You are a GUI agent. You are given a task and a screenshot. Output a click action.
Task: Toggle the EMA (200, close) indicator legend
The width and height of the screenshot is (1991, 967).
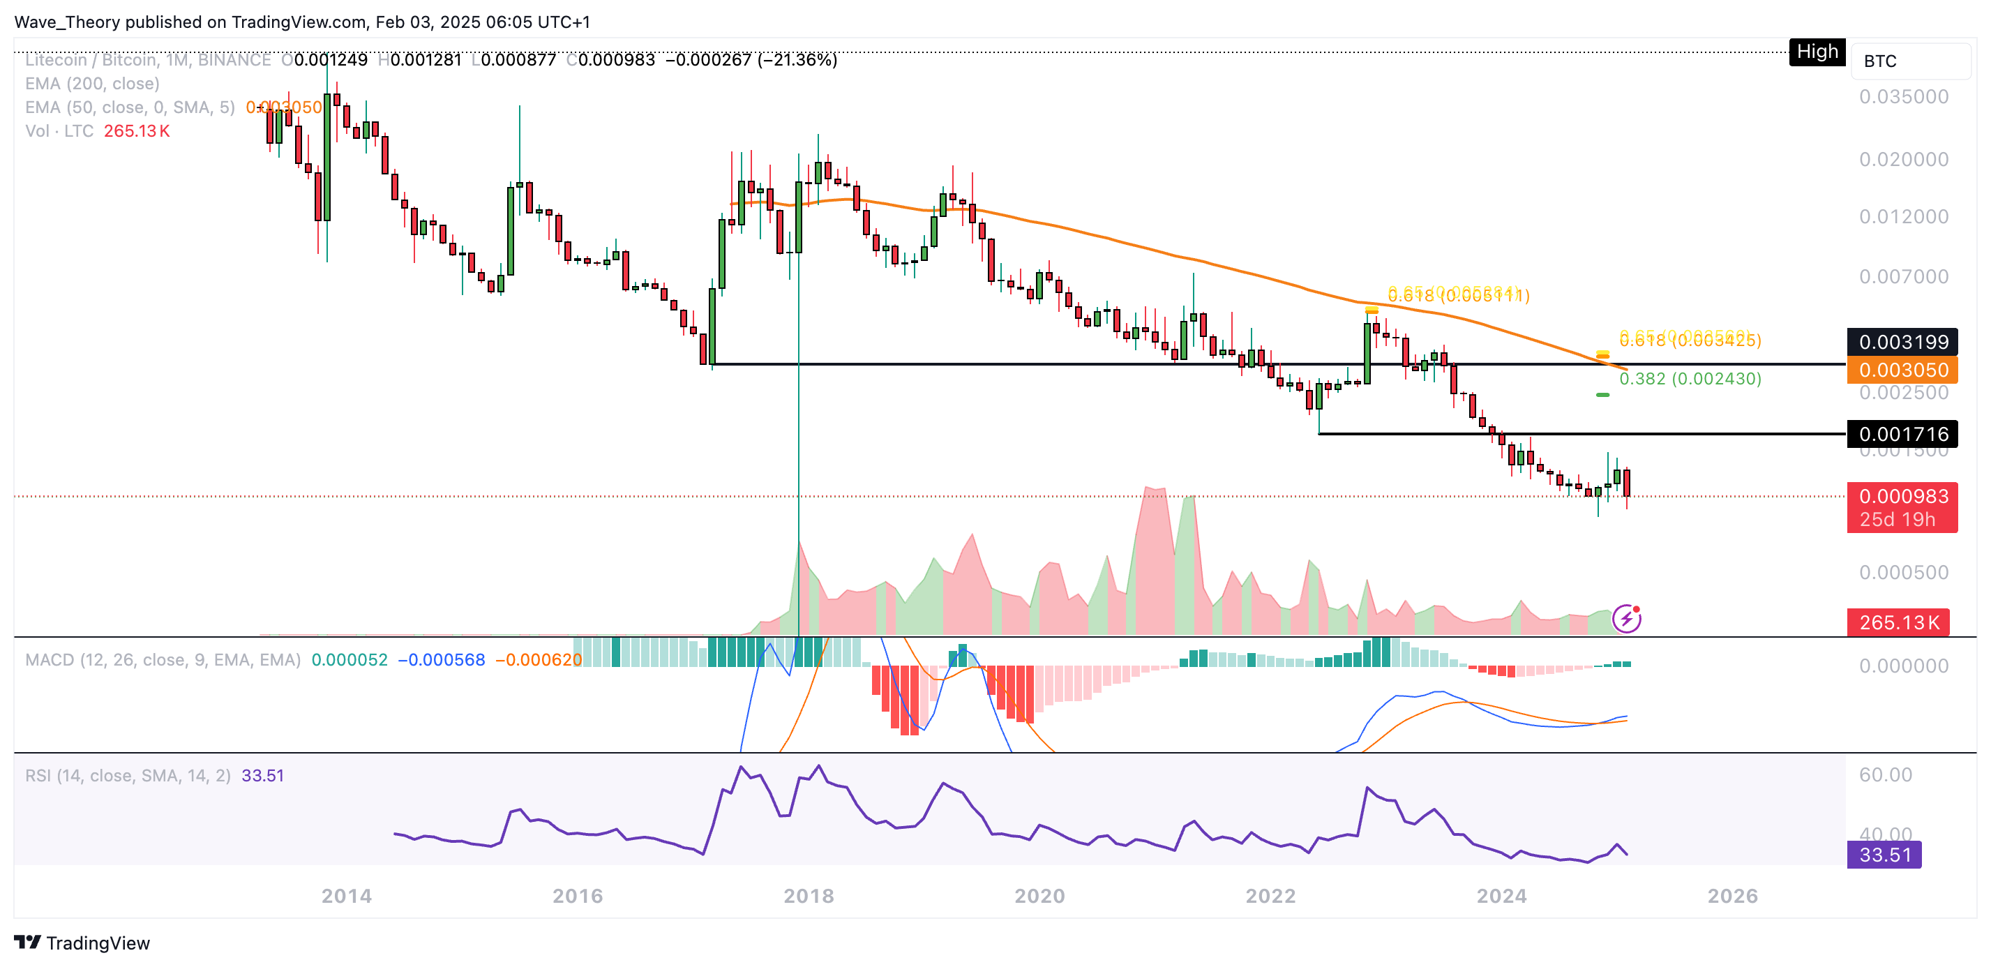[x=92, y=84]
